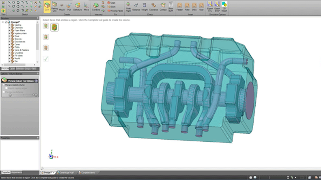Enable Merge created volume option
The height and width of the screenshot is (180, 321).
pyautogui.click(x=4, y=85)
